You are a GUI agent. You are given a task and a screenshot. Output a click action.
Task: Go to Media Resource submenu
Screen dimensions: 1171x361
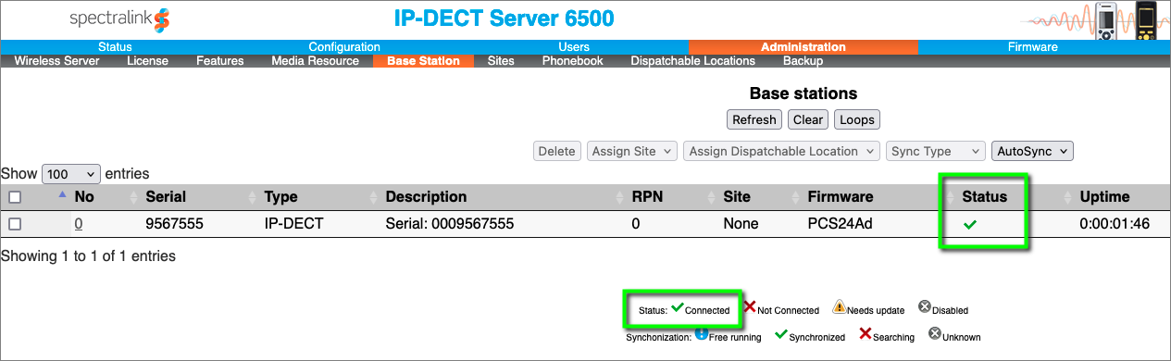point(315,61)
